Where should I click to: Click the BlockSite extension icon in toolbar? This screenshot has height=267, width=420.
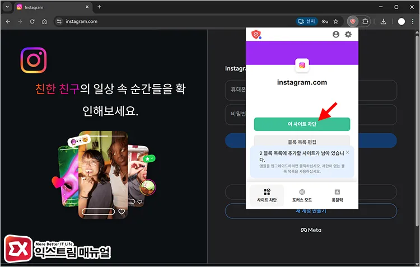(x=353, y=21)
